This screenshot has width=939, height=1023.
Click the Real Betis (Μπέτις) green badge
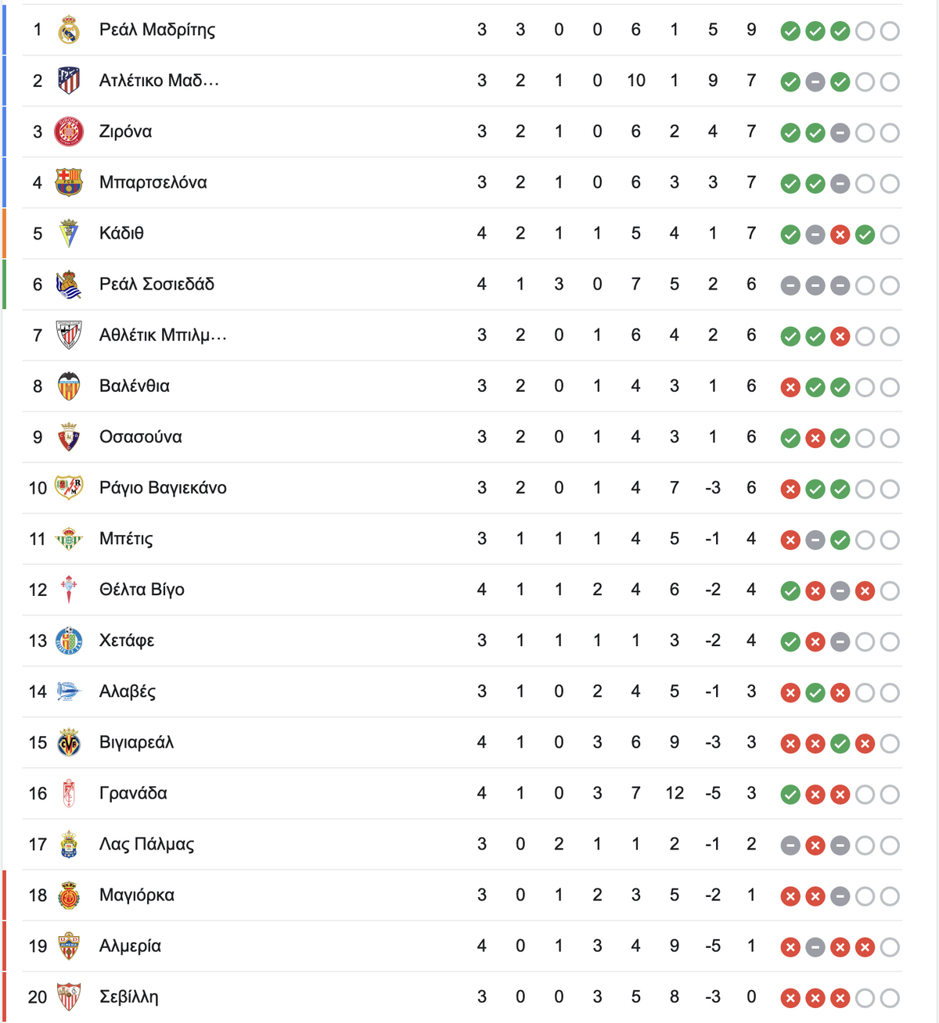coord(69,539)
